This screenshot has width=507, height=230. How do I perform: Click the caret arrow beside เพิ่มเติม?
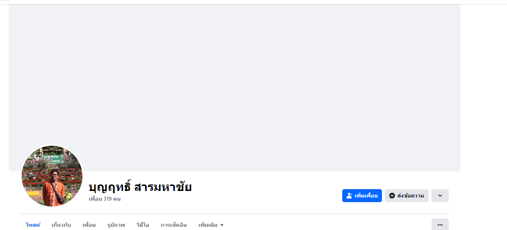pos(222,225)
